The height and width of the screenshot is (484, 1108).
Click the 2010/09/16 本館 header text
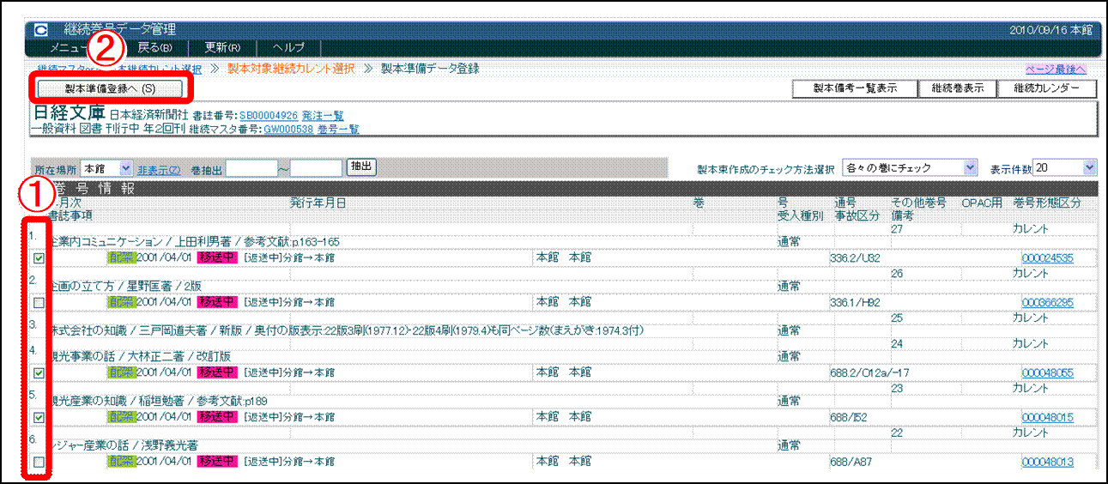point(1051,30)
